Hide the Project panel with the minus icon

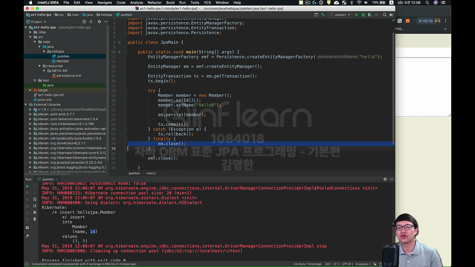pos(106,22)
